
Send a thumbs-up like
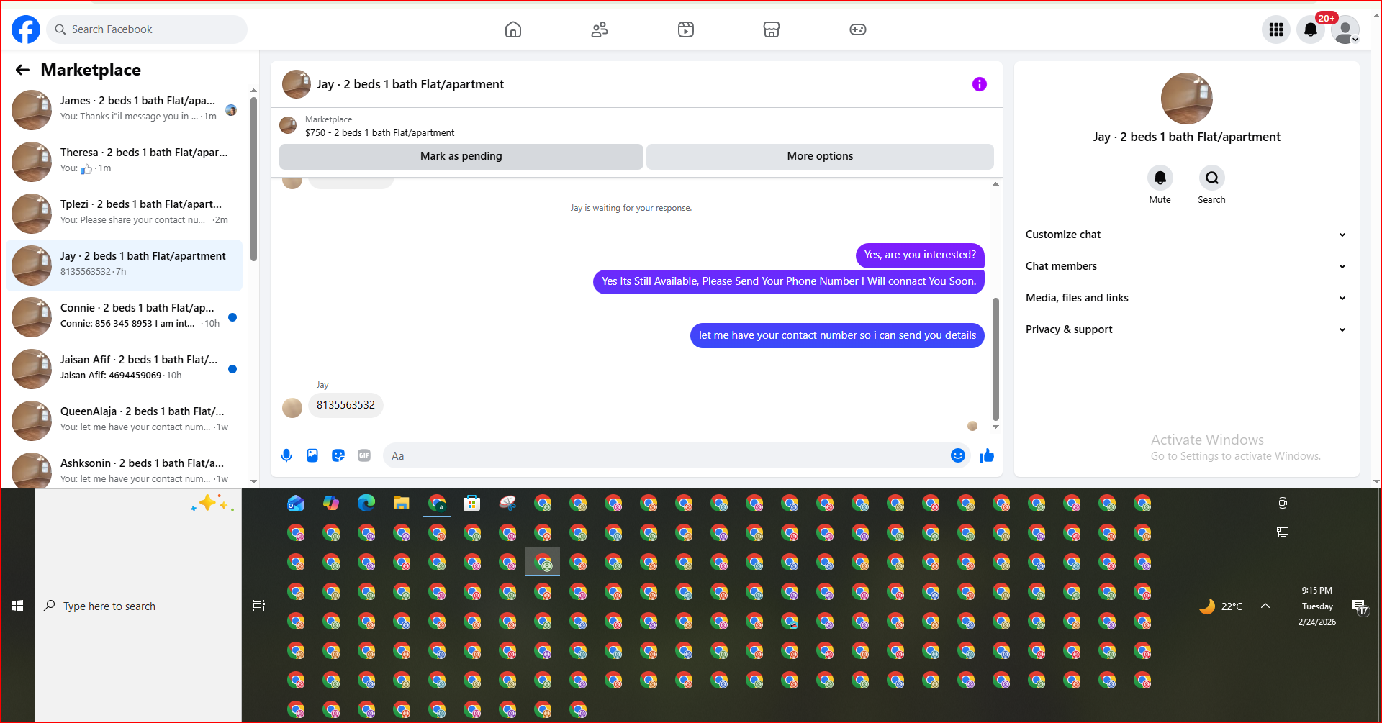987,455
